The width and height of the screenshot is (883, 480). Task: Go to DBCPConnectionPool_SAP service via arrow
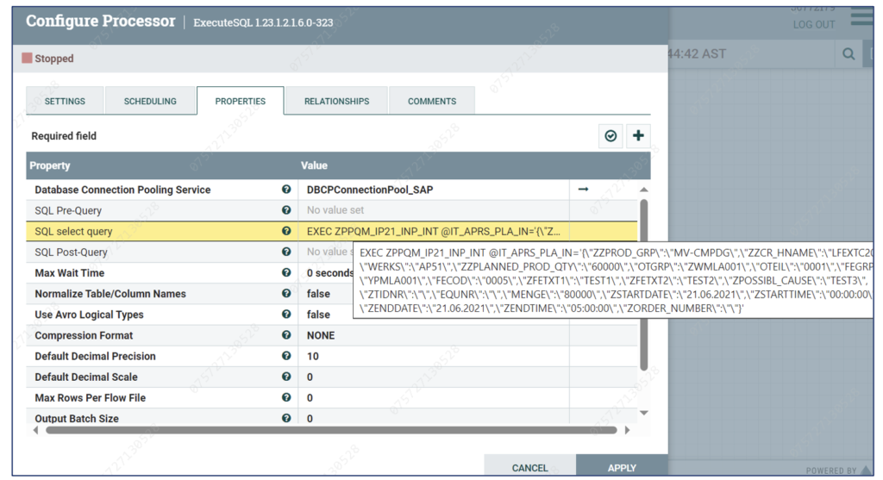tap(584, 189)
